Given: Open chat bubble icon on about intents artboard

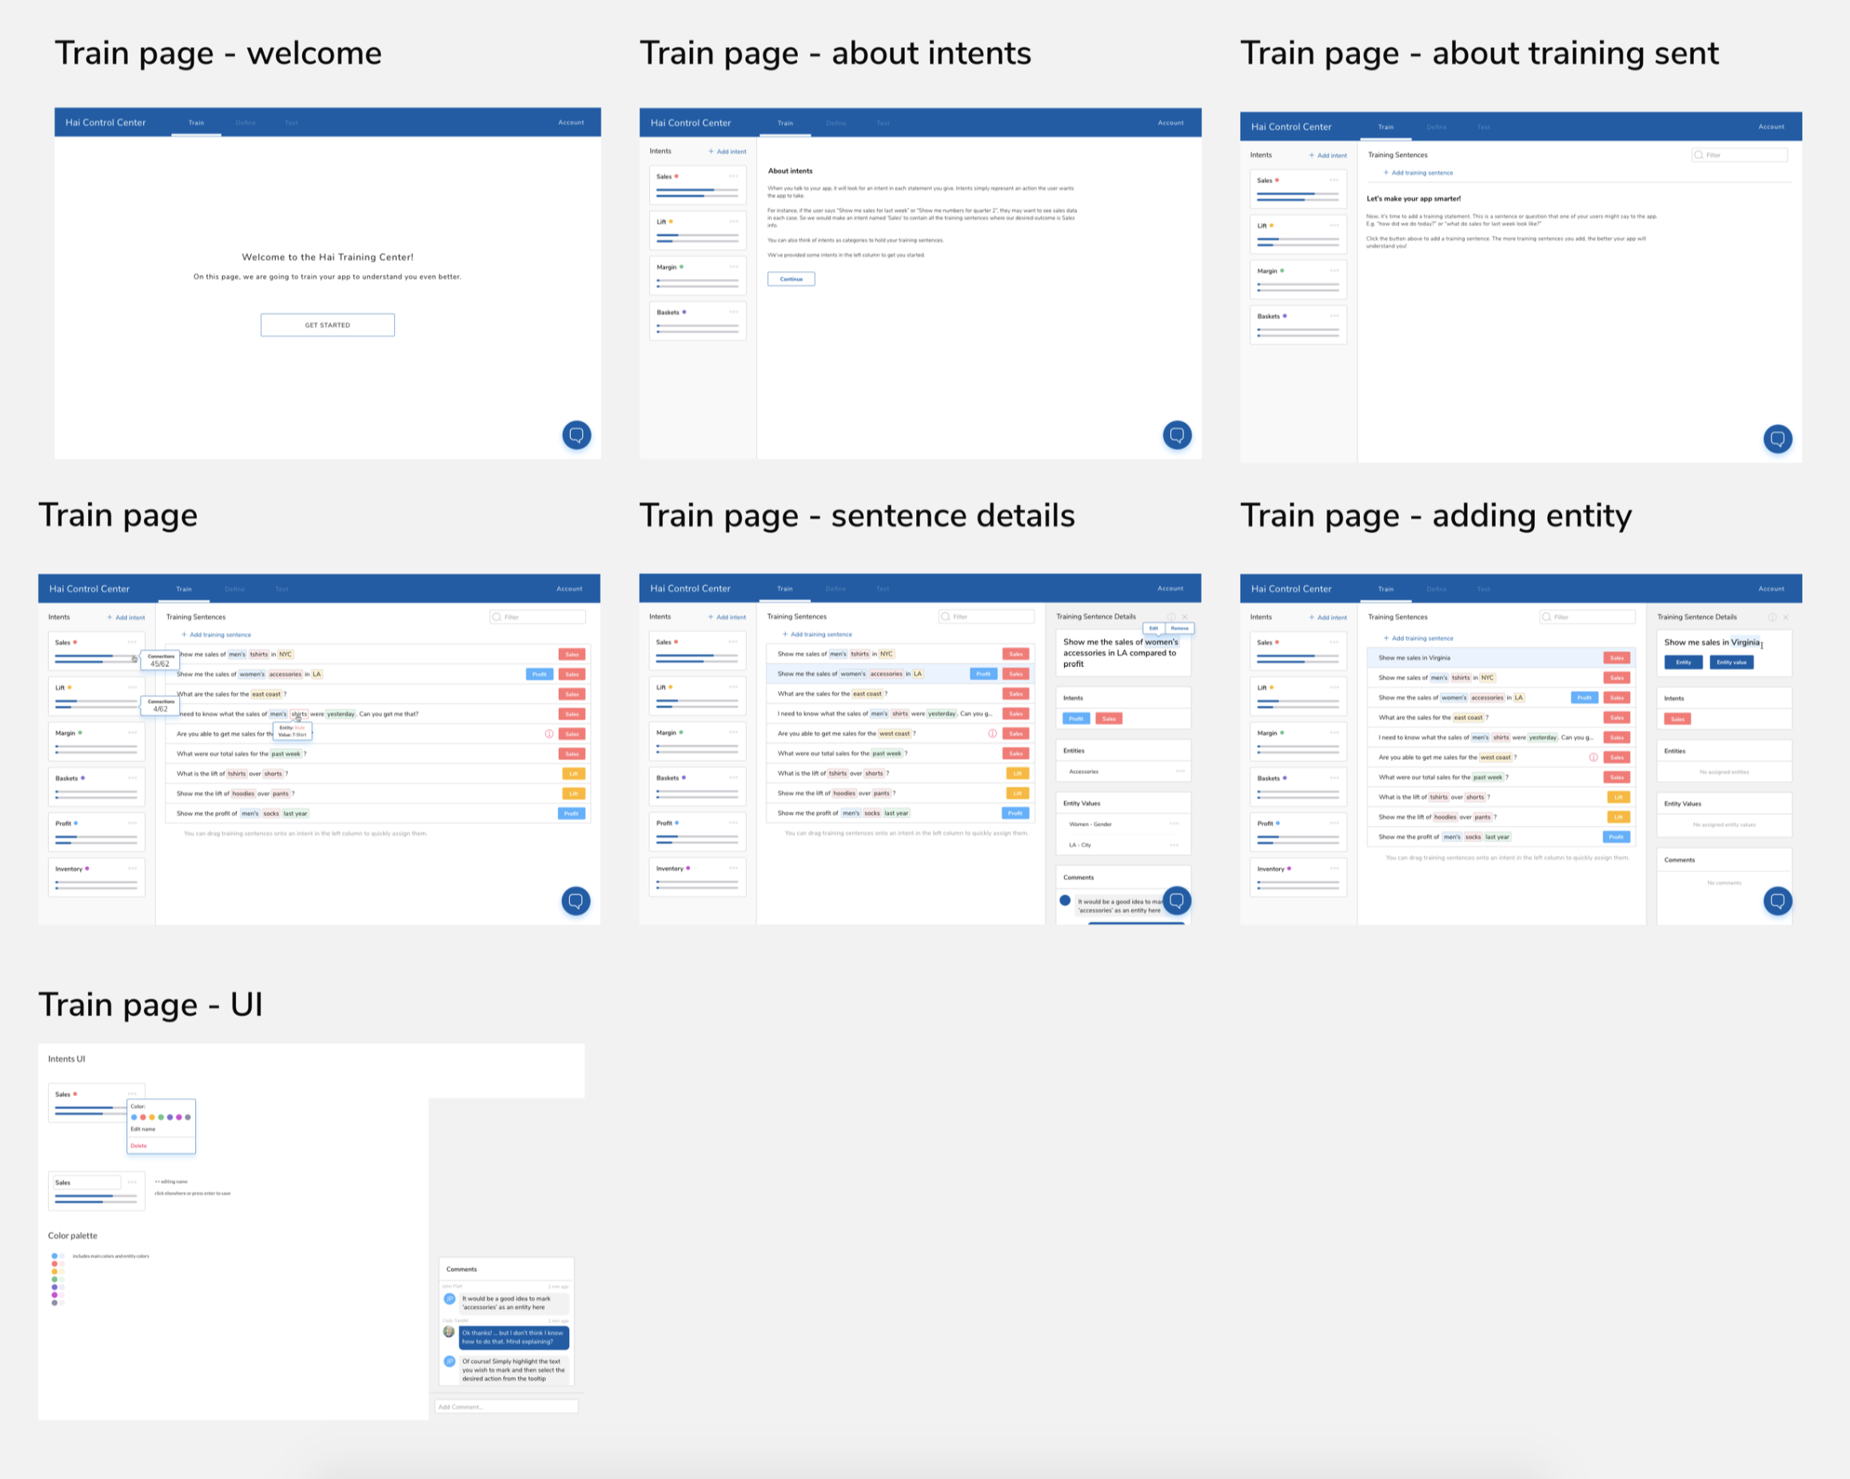Looking at the screenshot, I should 1176,435.
